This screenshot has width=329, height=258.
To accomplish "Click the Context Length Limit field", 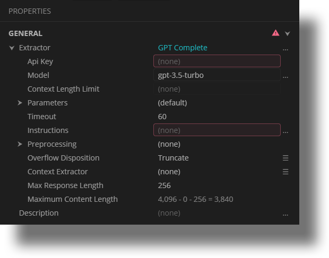I will click(217, 89).
